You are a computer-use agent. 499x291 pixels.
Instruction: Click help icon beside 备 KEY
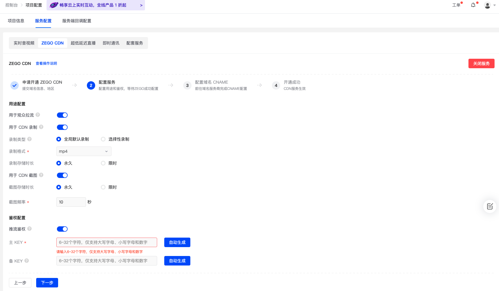(27, 261)
